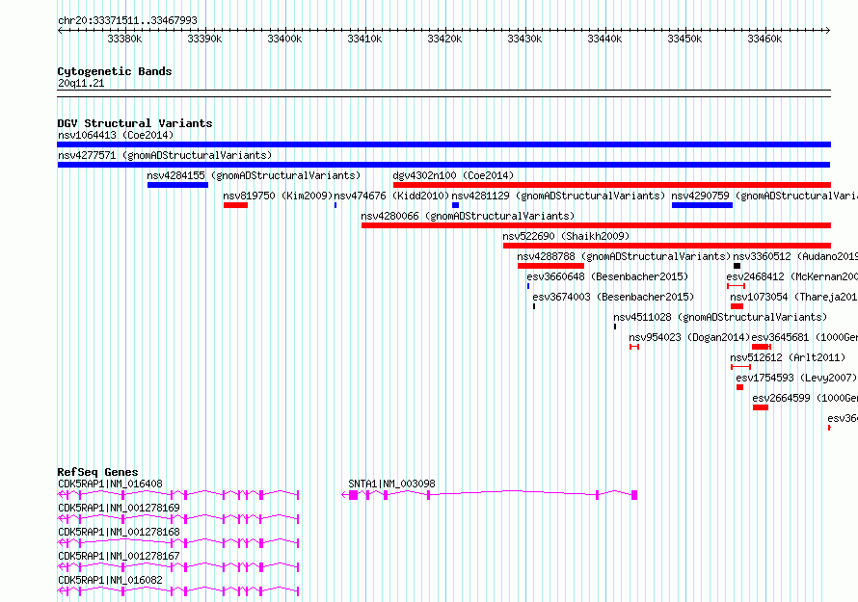Click the nsv4290759 blue variant bar
This screenshot has width=858, height=602.
(x=702, y=205)
